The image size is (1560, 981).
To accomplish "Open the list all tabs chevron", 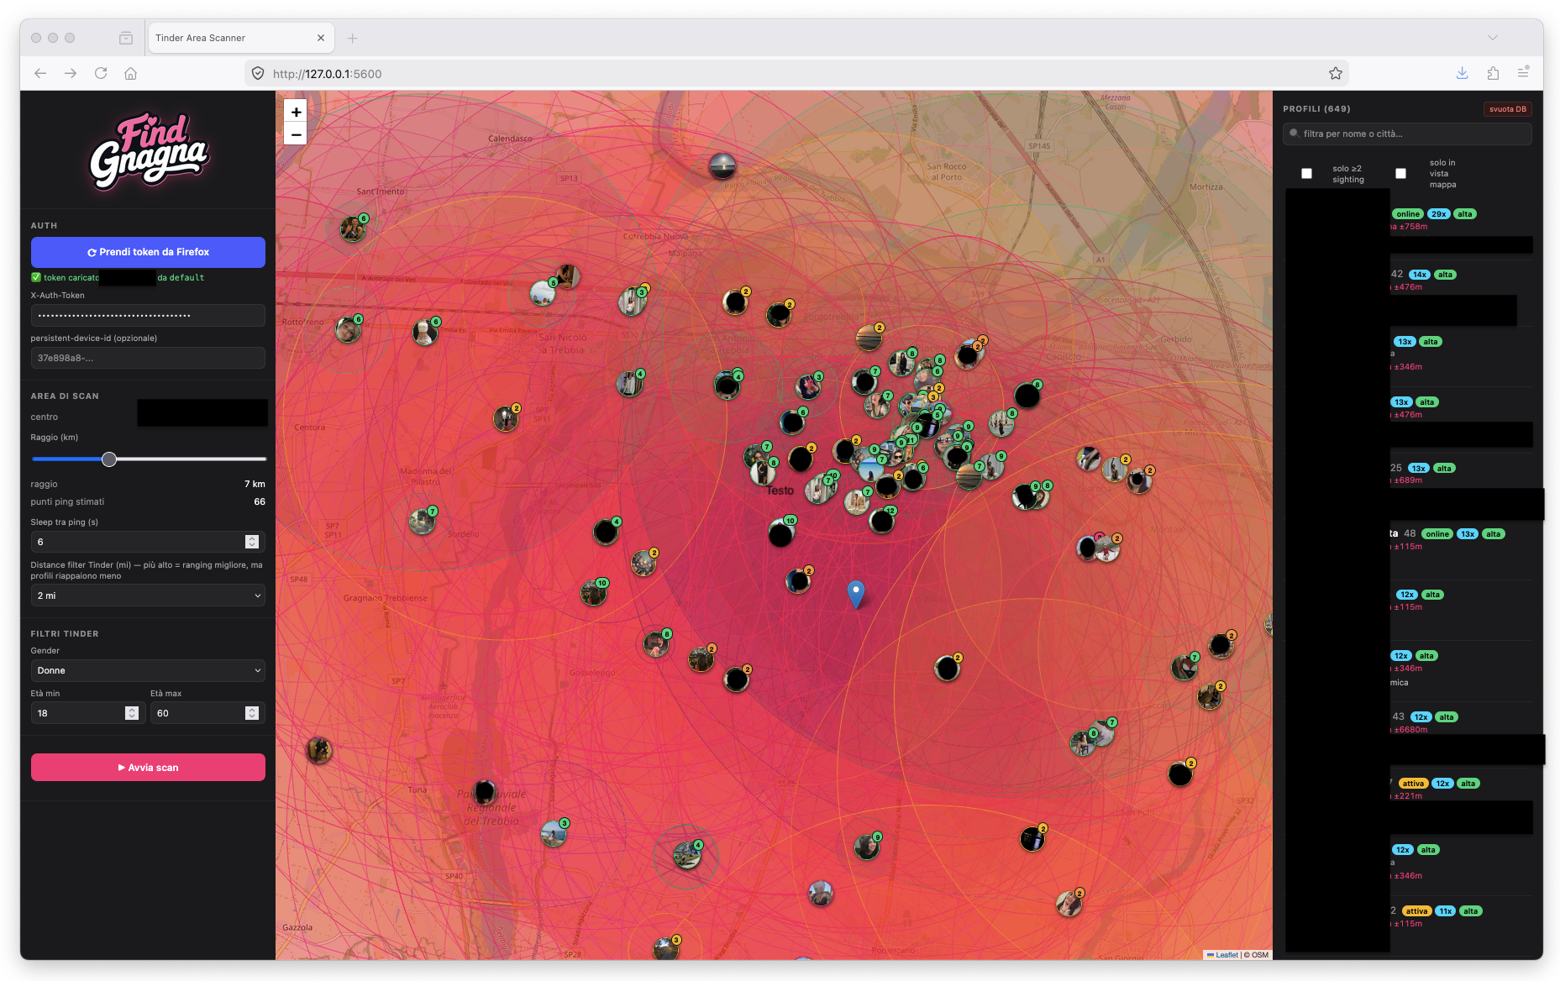I will click(x=1493, y=38).
